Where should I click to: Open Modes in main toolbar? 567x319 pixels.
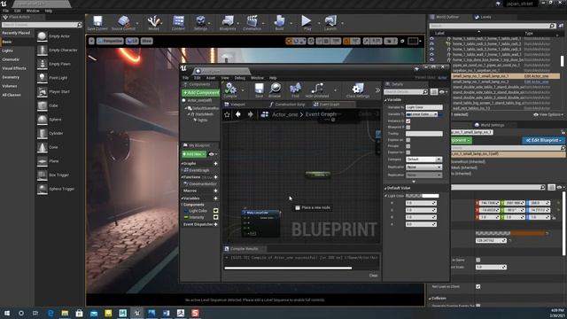[x=153, y=22]
